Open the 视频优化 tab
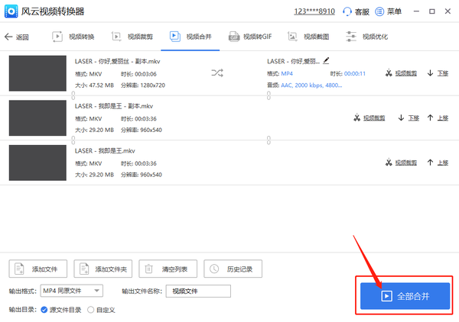This screenshot has width=459, height=322. coord(366,37)
